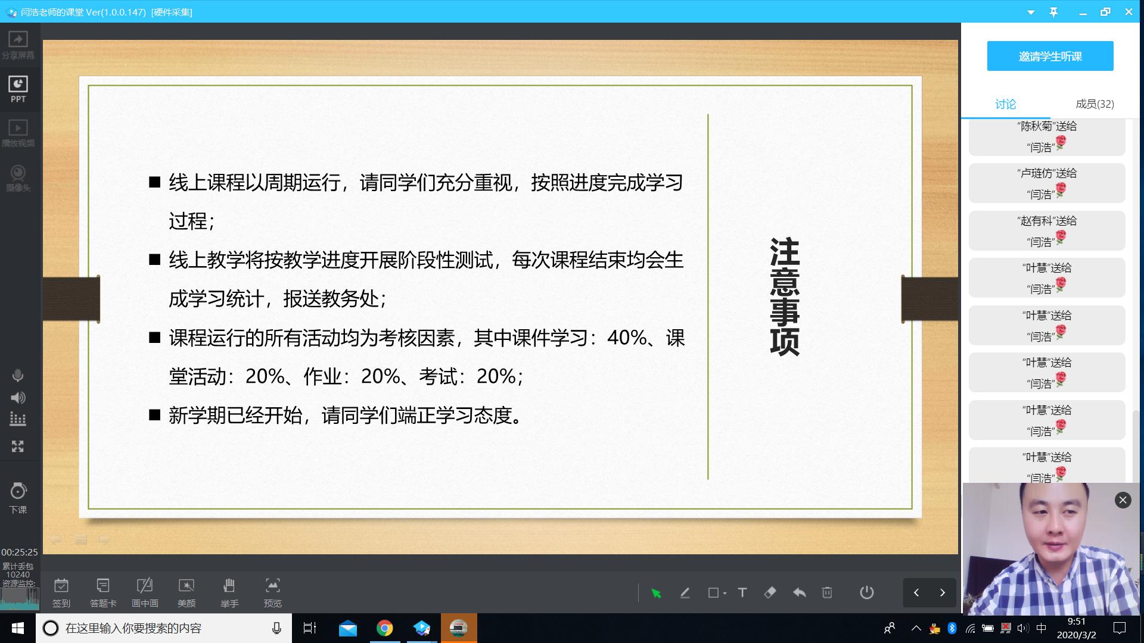Click the discussion panel scrollbar

pos(1136,446)
